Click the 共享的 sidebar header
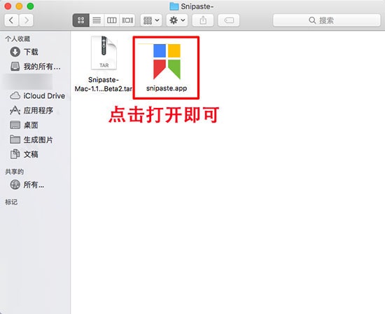This screenshot has height=314, width=385. click(15, 172)
